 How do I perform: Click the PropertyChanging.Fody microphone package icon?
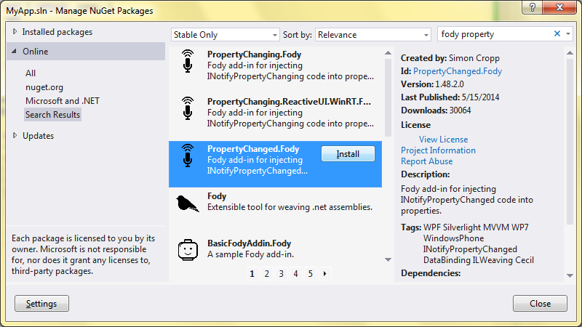(x=188, y=61)
